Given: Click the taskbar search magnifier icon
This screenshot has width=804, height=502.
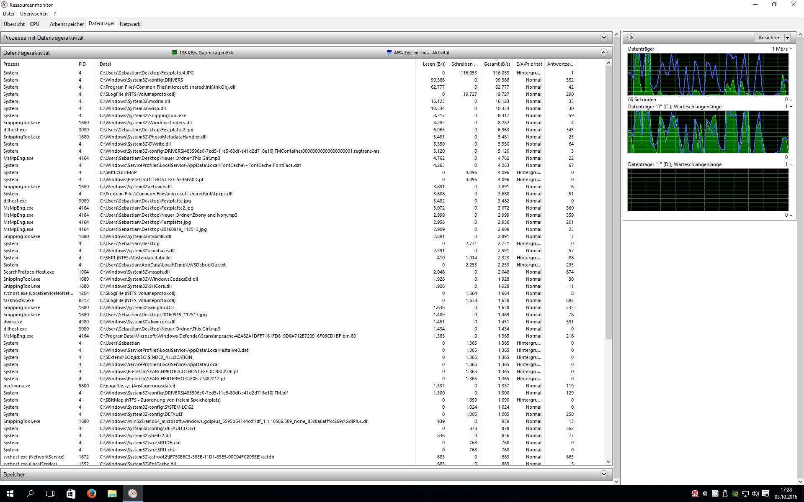Looking at the screenshot, I should click(30, 494).
